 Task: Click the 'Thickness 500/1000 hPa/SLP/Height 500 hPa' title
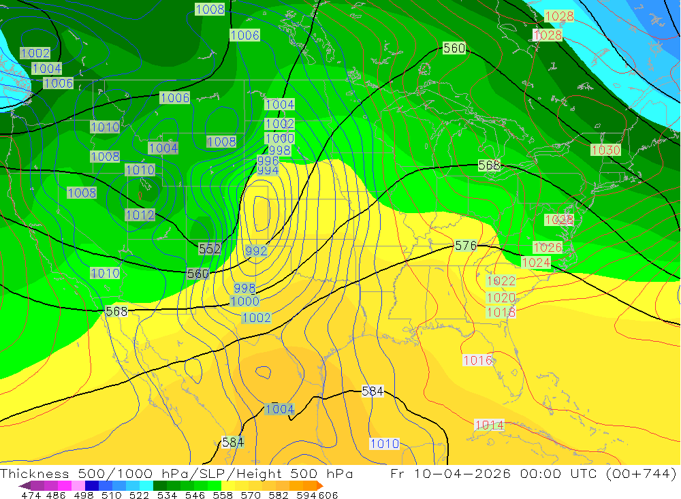(x=176, y=473)
